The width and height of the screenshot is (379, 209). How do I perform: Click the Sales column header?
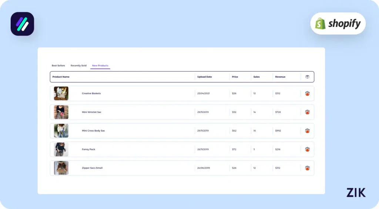pos(256,77)
